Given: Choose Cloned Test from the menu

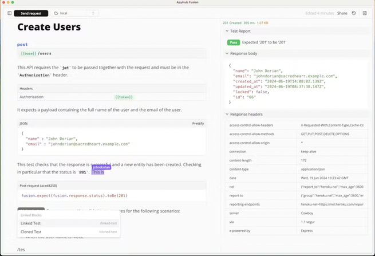Looking at the screenshot, I should [69, 232].
